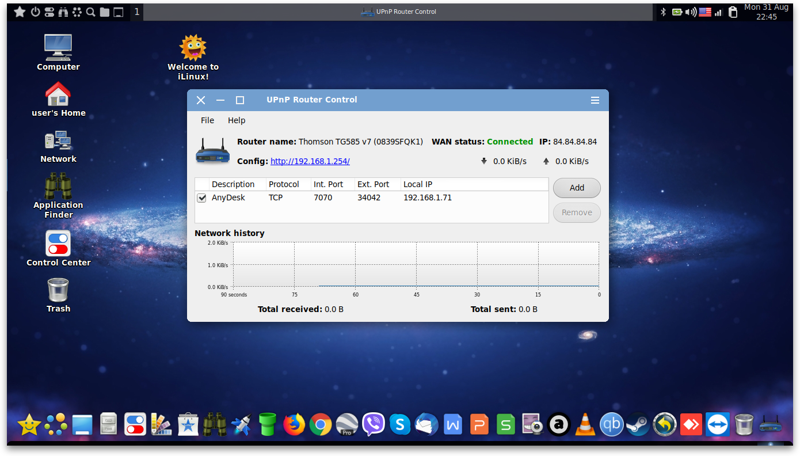The width and height of the screenshot is (800, 456).
Task: Launch qBittorrent from the dock
Action: tap(611, 425)
